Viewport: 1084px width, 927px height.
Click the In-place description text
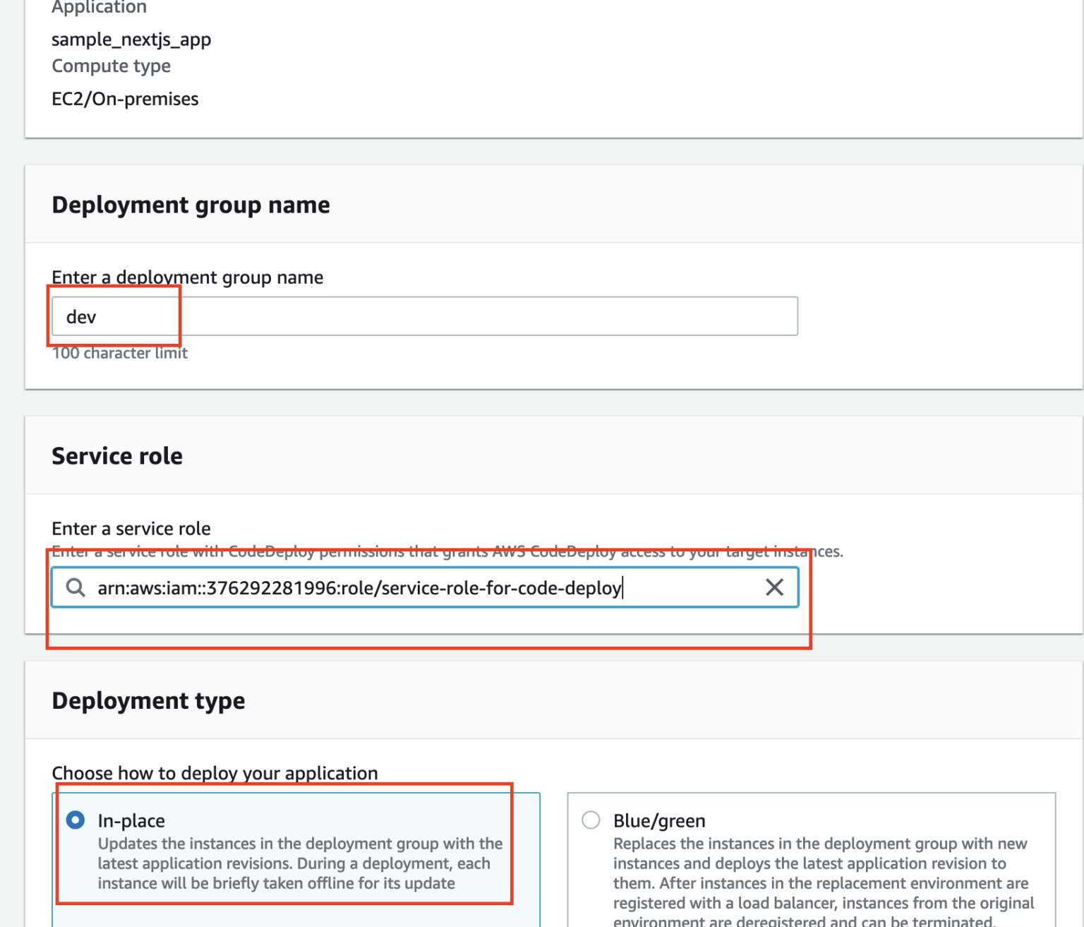click(x=299, y=863)
